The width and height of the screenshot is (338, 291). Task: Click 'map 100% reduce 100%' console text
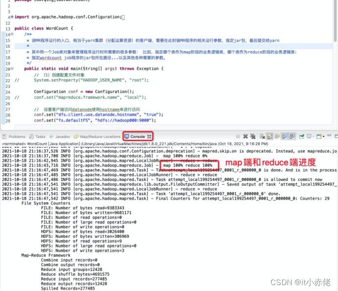point(187,165)
